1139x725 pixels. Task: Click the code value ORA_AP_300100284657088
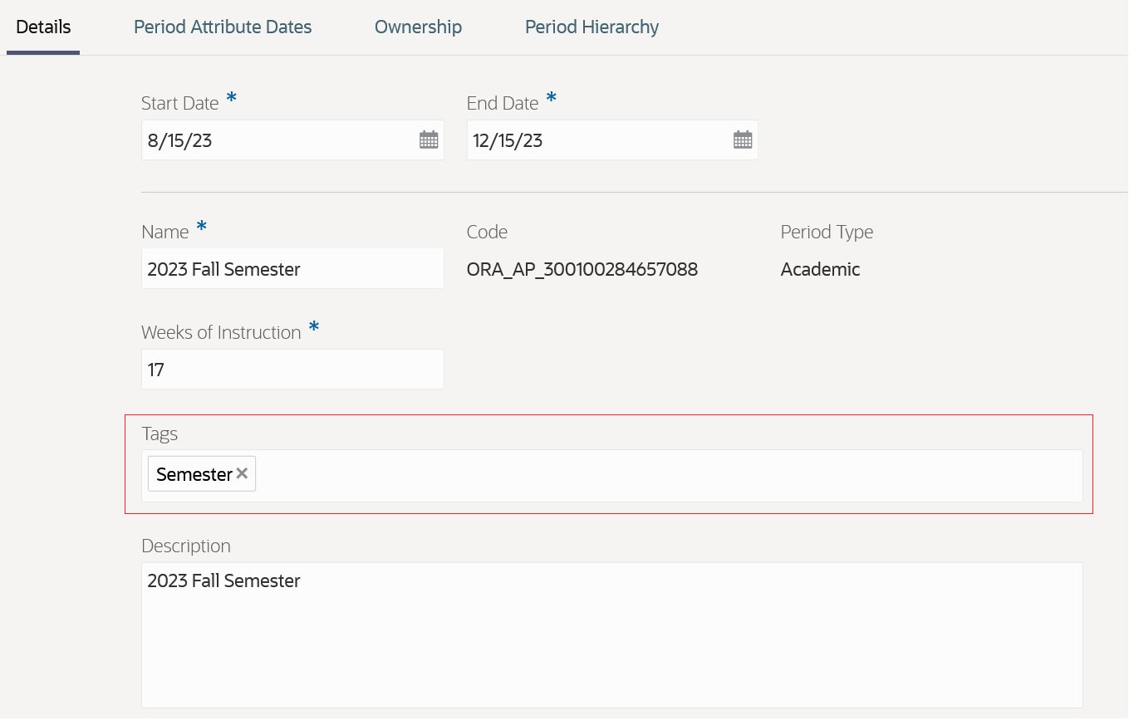582,269
